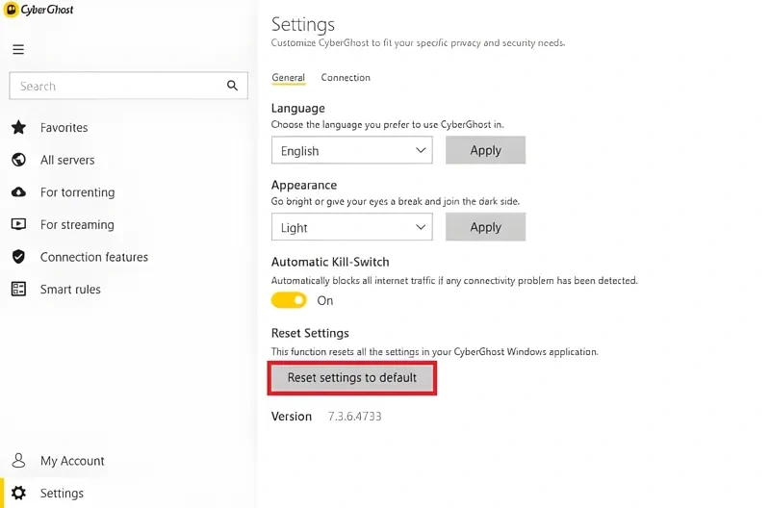This screenshot has width=770, height=508.
Task: Open My Account page
Action: point(72,461)
